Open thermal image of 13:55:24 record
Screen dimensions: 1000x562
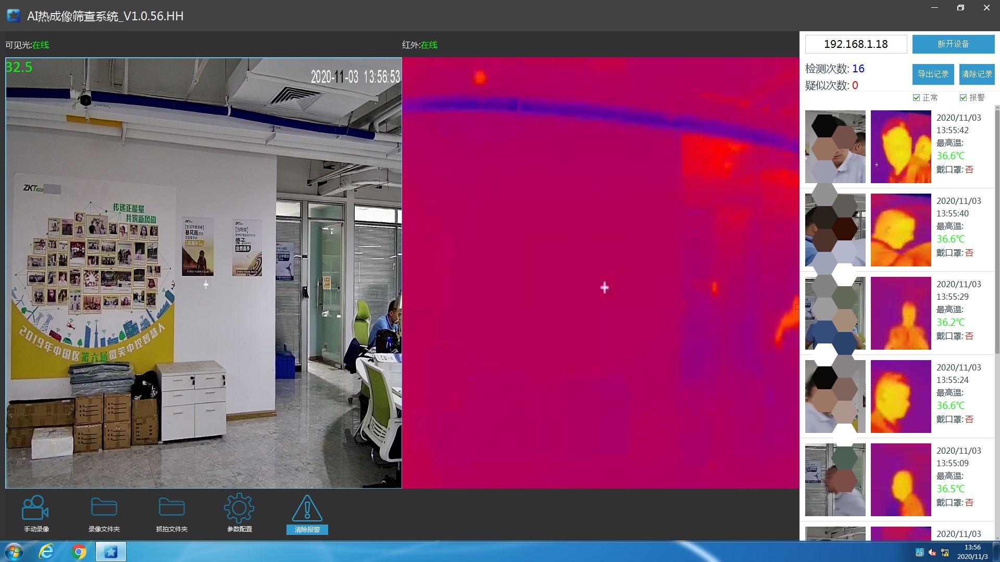point(901,396)
